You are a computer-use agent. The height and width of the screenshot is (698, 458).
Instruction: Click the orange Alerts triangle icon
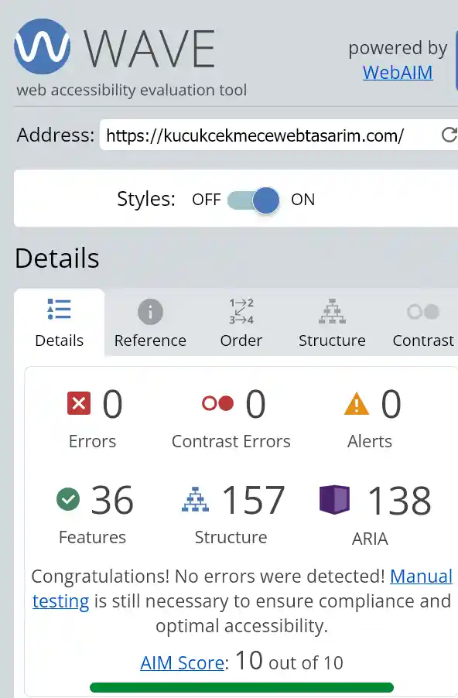click(357, 403)
